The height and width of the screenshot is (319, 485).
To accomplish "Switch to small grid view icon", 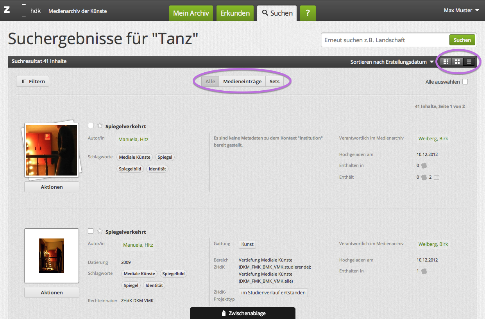I will (x=446, y=61).
